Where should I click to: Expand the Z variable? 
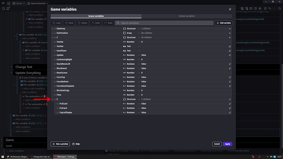point(52,38)
